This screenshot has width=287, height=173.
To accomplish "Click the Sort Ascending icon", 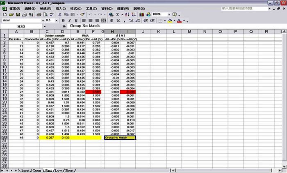I will click(128, 14).
